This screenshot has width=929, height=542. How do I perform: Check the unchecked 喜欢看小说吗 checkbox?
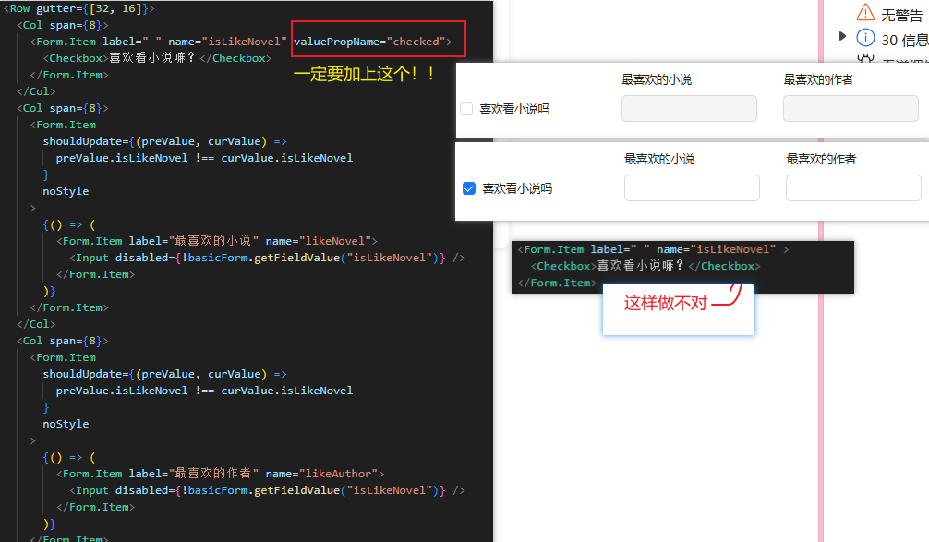466,109
